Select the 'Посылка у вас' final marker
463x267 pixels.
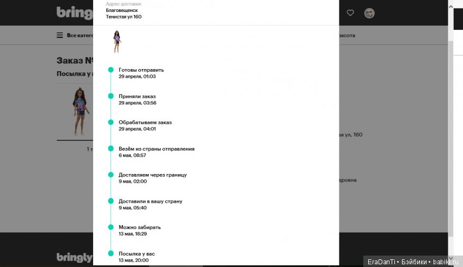(x=111, y=253)
